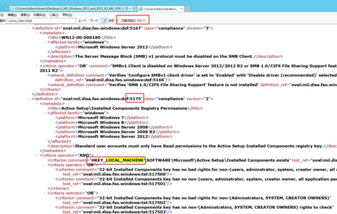Collapse the definition def:5167 node
The width and height of the screenshot is (337, 214).
(29, 28)
